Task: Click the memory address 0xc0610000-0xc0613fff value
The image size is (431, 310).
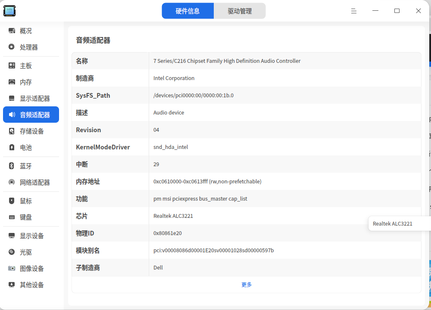Action: [207, 182]
